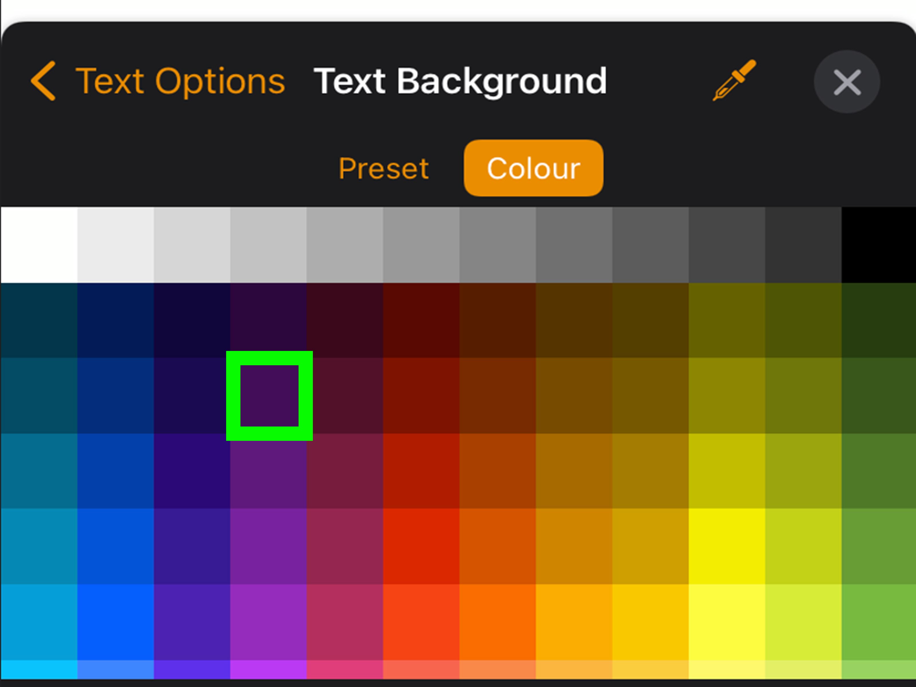The height and width of the screenshot is (687, 916).
Task: Click the back chevron icon
Action: click(43, 81)
